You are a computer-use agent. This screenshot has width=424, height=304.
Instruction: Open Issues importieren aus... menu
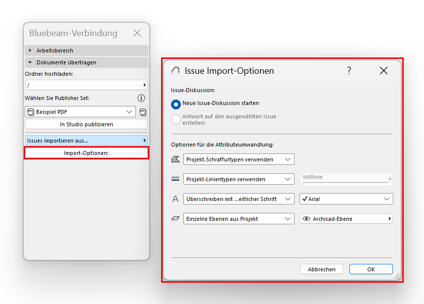coord(86,141)
